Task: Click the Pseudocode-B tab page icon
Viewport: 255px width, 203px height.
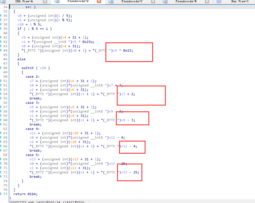Action: [x=165, y=2]
